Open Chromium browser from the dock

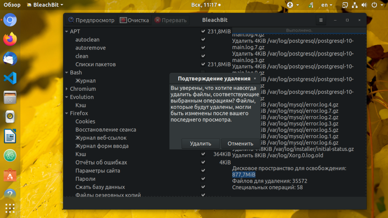pyautogui.click(x=10, y=20)
